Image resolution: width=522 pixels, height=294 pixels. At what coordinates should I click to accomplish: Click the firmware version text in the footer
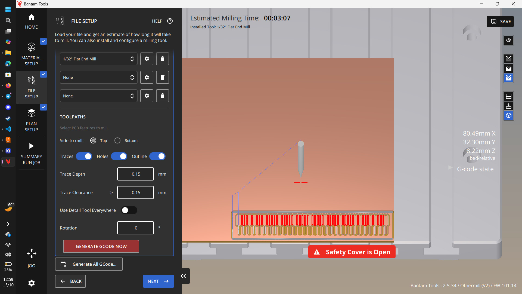pyautogui.click(x=463, y=286)
